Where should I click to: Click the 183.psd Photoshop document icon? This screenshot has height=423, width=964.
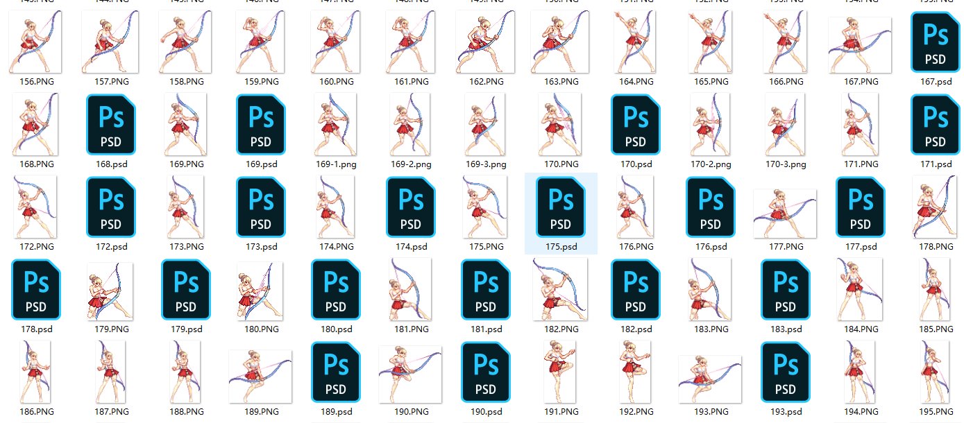click(786, 288)
